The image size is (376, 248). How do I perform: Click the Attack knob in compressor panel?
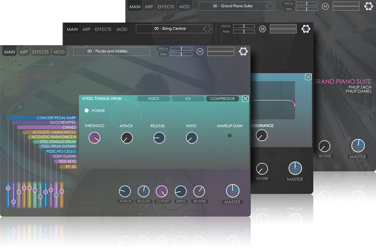point(126,138)
